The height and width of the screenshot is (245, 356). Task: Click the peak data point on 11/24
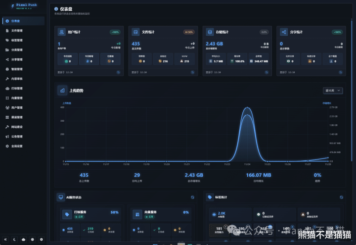coord(247,107)
